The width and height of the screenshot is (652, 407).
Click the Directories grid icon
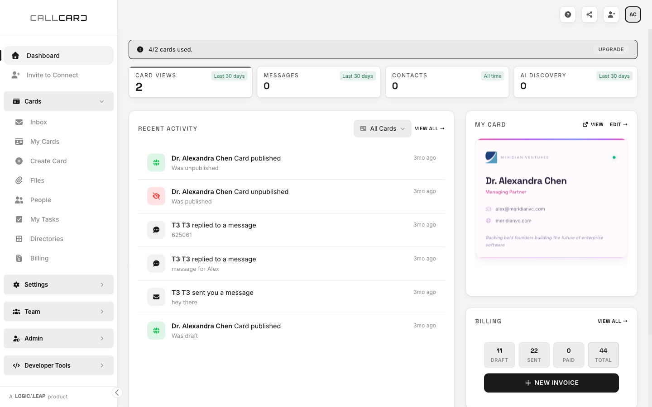pos(19,239)
